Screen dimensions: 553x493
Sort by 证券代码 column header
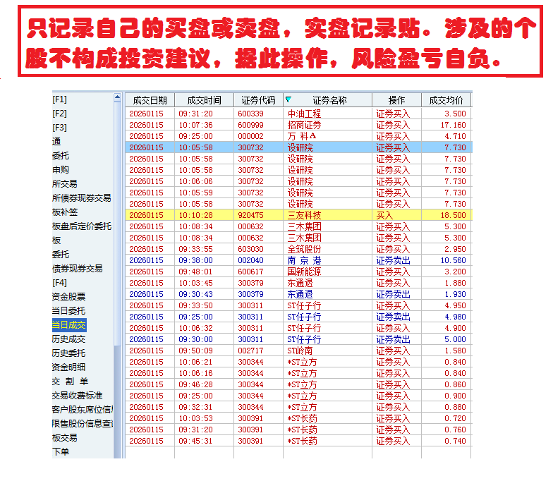[258, 100]
